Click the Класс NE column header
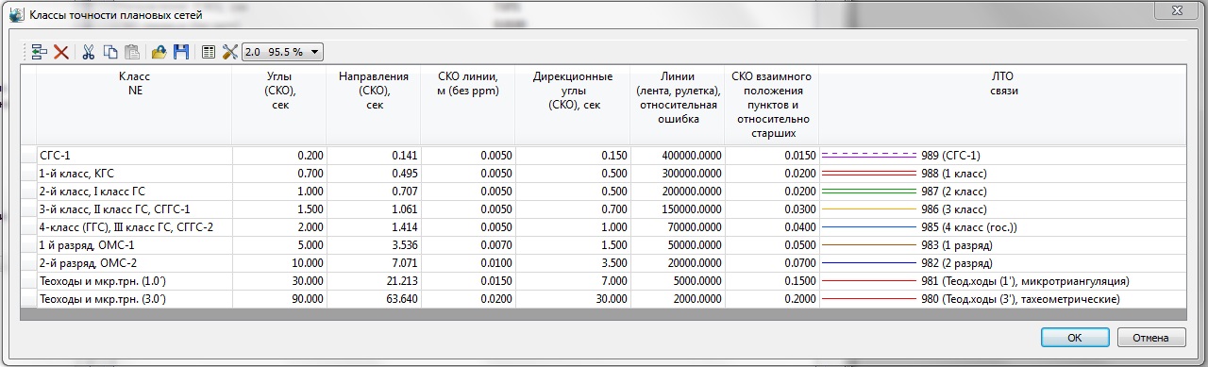This screenshot has width=1208, height=367. tap(134, 84)
